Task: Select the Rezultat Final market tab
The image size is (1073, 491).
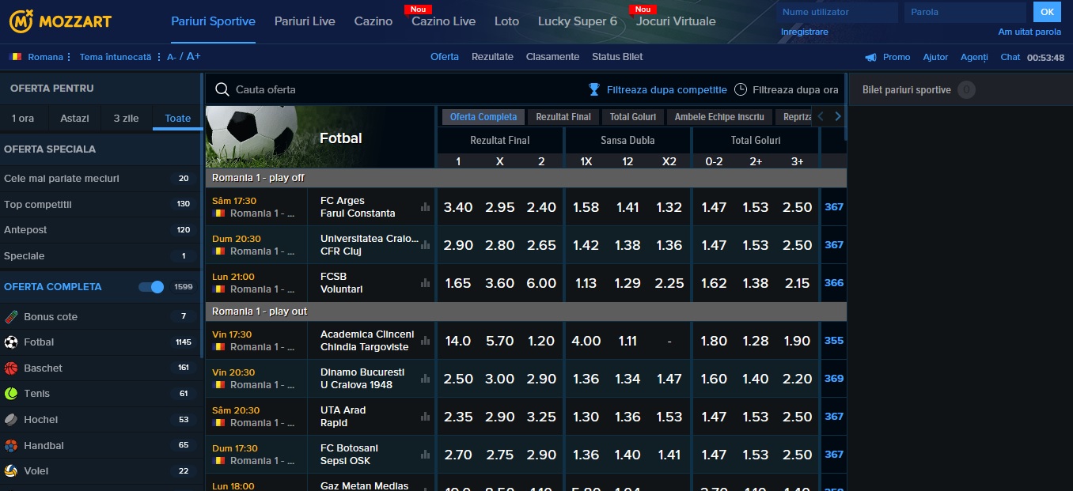Action: [x=563, y=117]
